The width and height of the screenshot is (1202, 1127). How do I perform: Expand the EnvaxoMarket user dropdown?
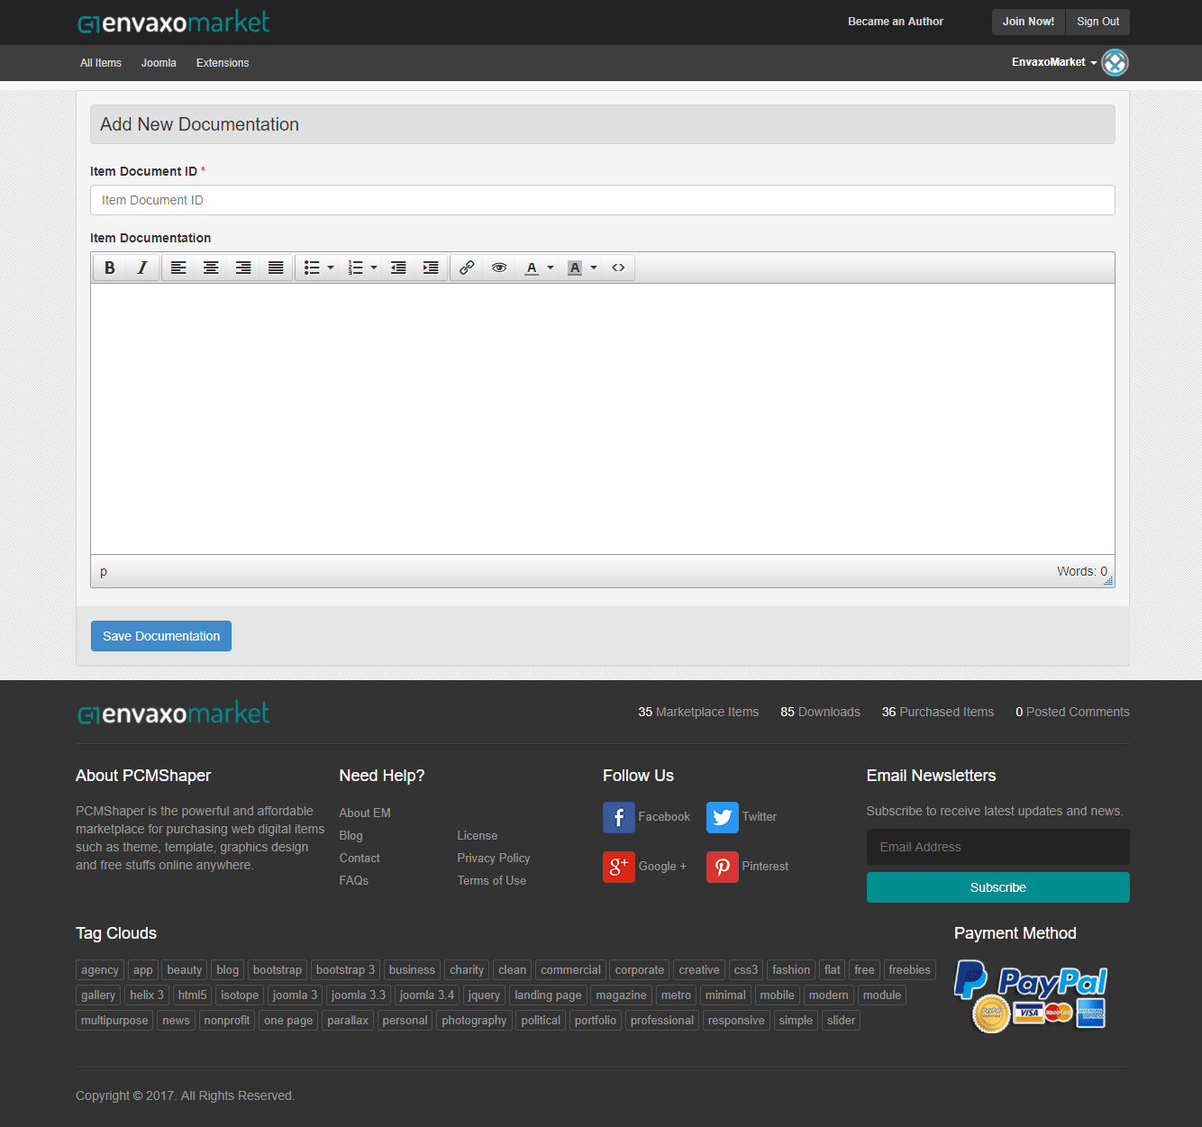point(1053,62)
